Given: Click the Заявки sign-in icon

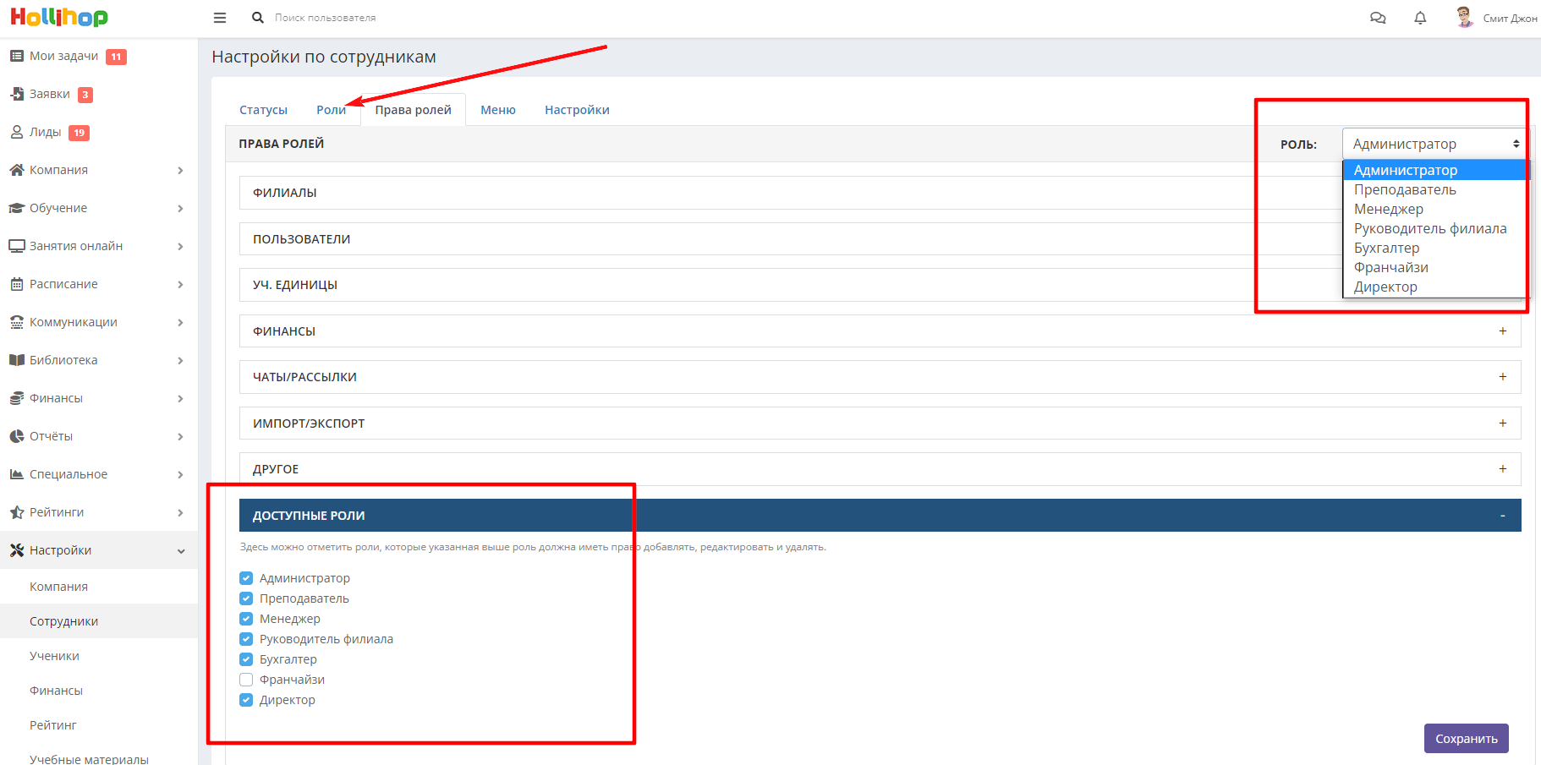Looking at the screenshot, I should 16,94.
